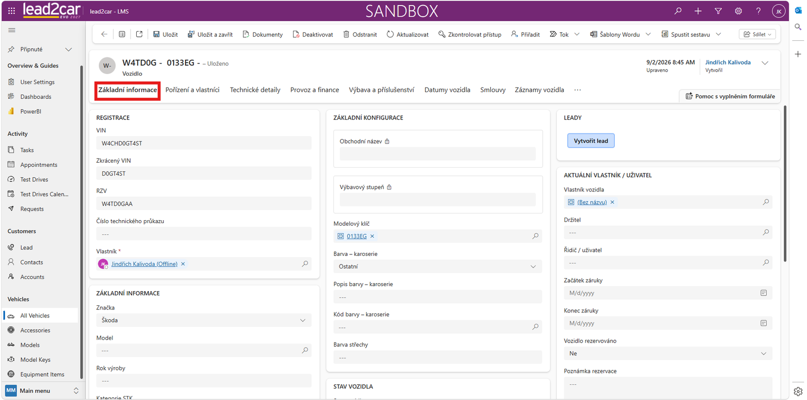This screenshot has width=807, height=400.
Task: Click the search magnifier in top bar
Action: click(x=678, y=11)
